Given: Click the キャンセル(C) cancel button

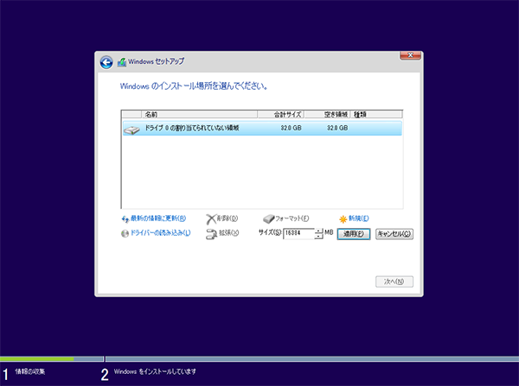Looking at the screenshot, I should (x=394, y=234).
